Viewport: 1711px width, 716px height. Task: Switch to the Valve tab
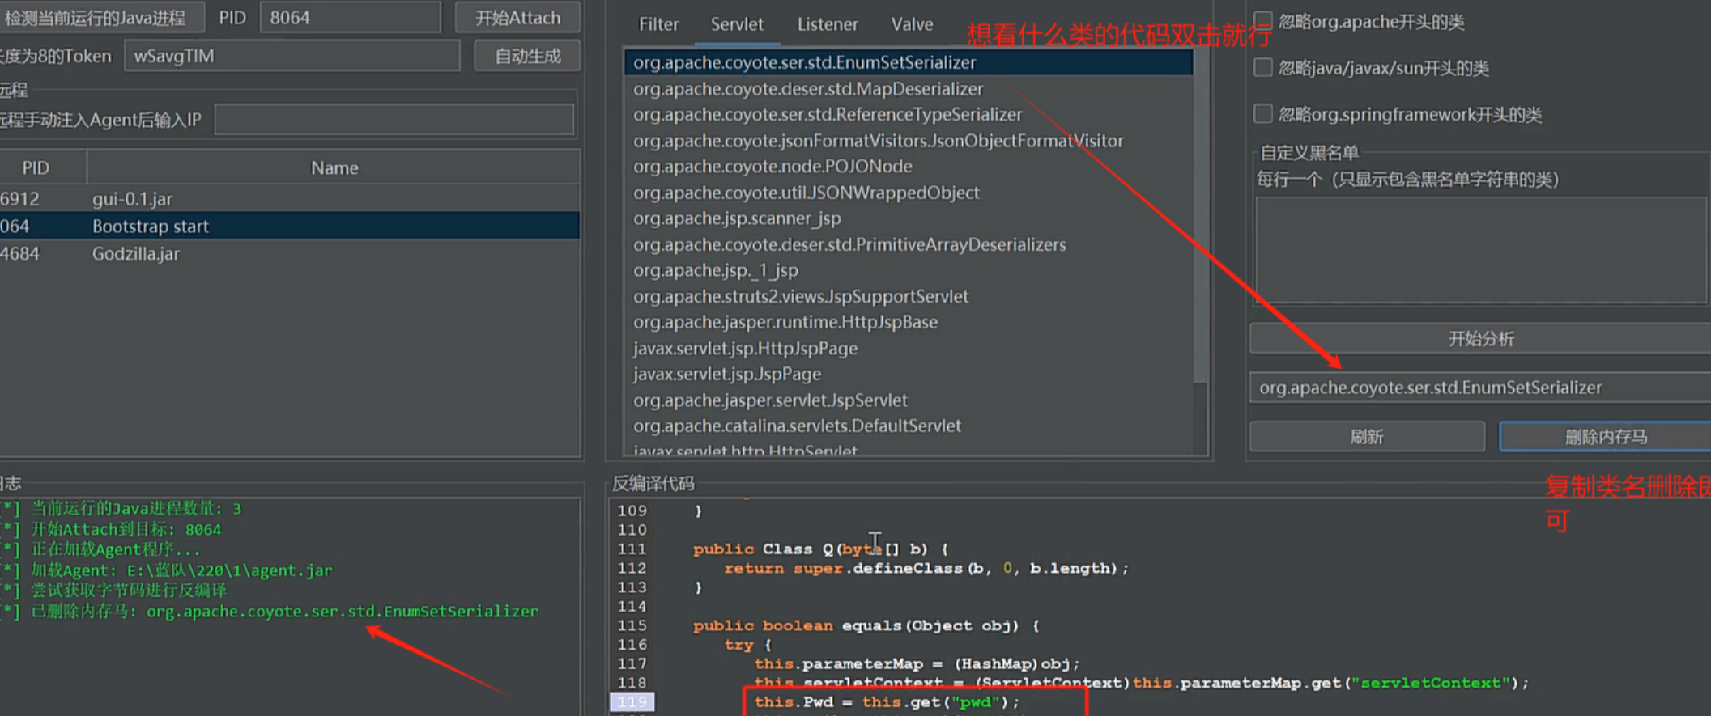(x=912, y=24)
